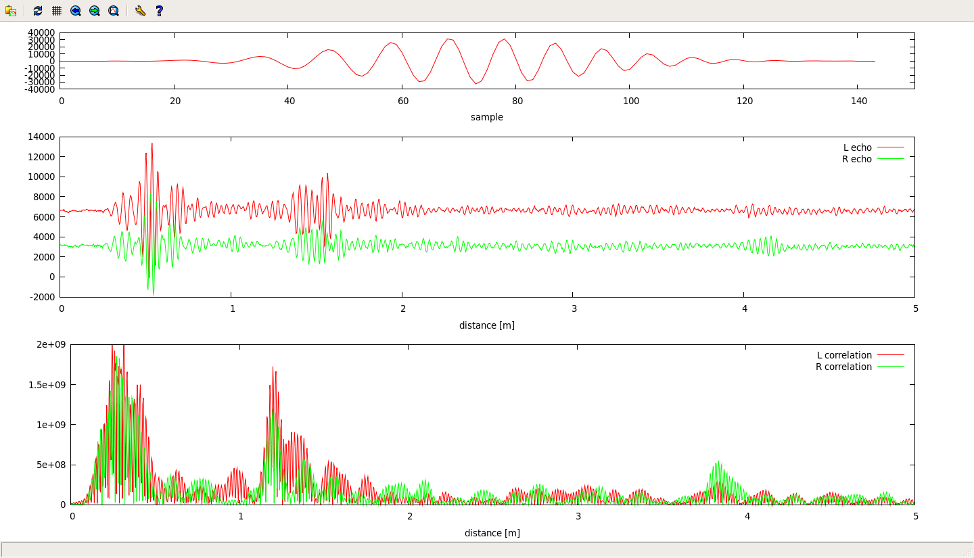Image resolution: width=974 pixels, height=558 pixels.
Task: Hide the L correlation curve via legend
Action: 844,355
